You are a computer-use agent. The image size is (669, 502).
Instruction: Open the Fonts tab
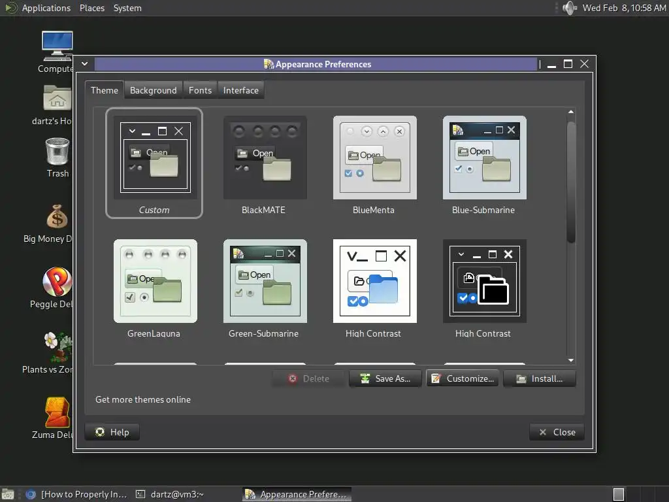click(200, 90)
